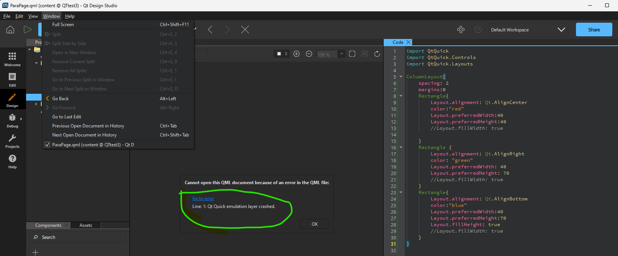The height and width of the screenshot is (256, 618).
Task: Collapse the ColumnLayout block on line 5
Action: click(401, 77)
